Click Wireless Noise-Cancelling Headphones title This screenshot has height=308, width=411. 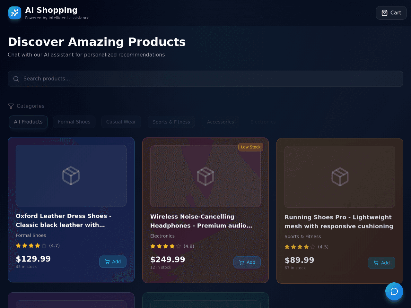[x=201, y=221]
